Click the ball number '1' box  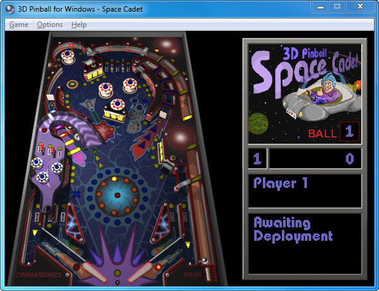tap(349, 132)
